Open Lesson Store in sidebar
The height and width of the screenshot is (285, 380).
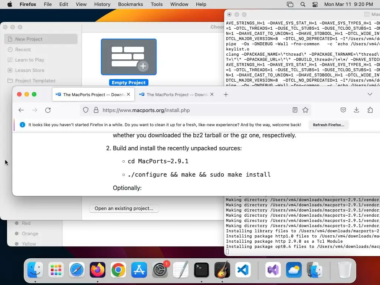click(x=41, y=70)
